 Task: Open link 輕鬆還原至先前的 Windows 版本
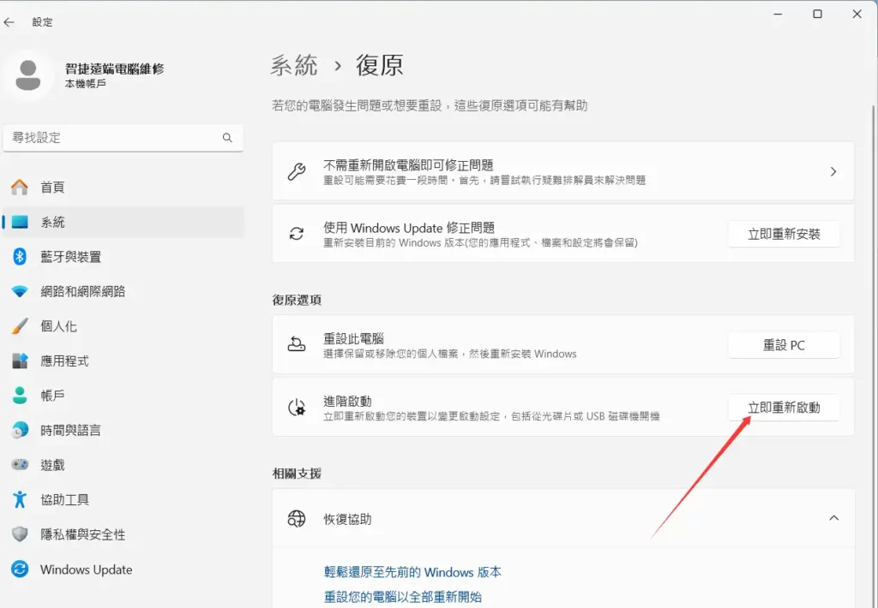coord(412,572)
